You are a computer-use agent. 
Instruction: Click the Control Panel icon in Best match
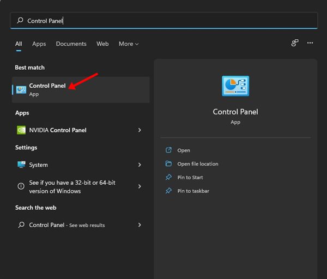tap(21, 90)
